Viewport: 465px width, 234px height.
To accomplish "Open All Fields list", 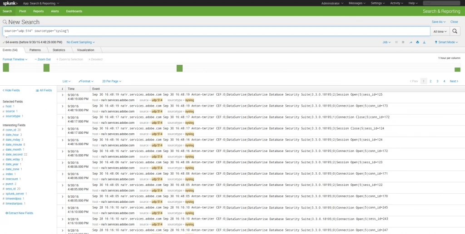I will tap(44, 90).
